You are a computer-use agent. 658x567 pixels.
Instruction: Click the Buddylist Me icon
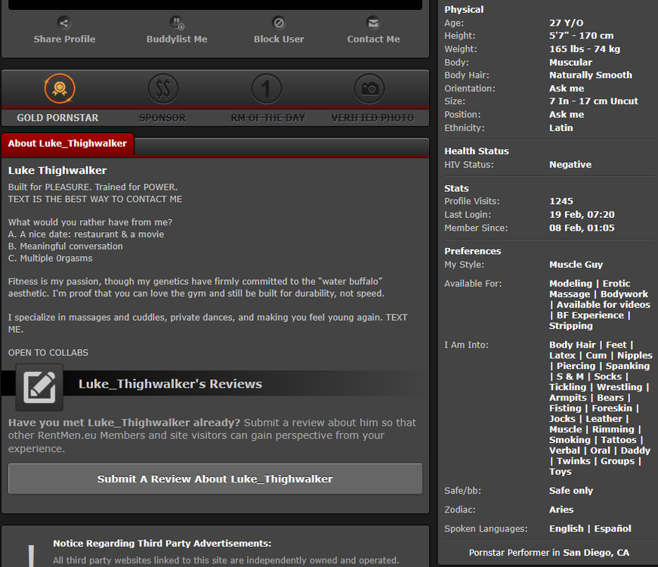[177, 23]
